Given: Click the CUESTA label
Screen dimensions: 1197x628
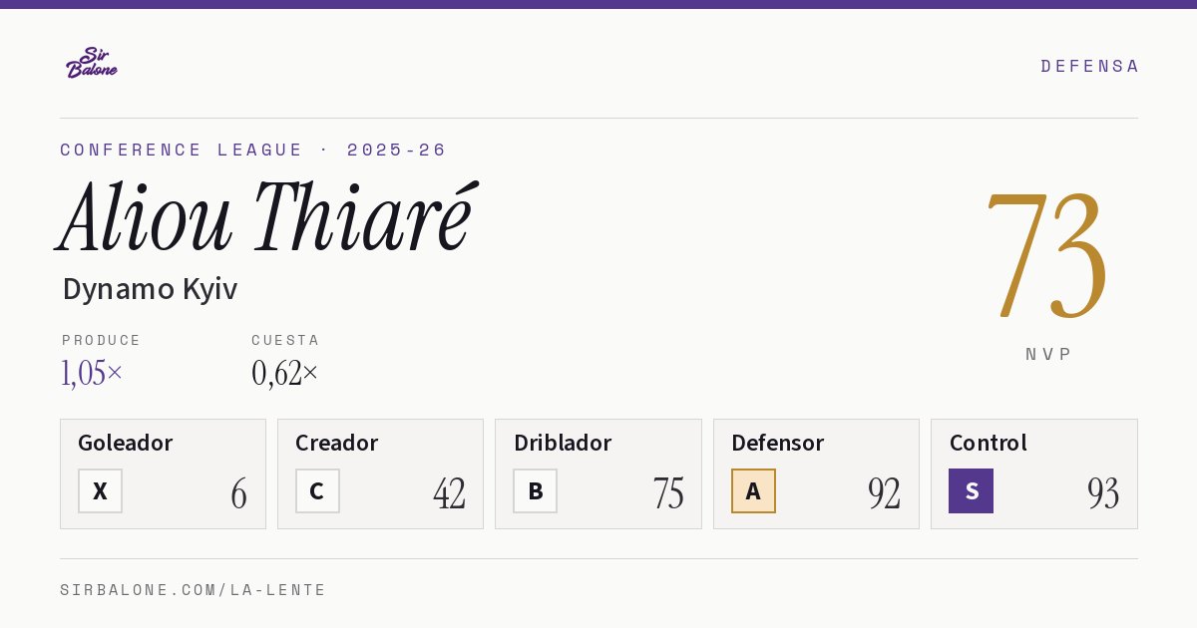Looking at the screenshot, I should pos(285,340).
